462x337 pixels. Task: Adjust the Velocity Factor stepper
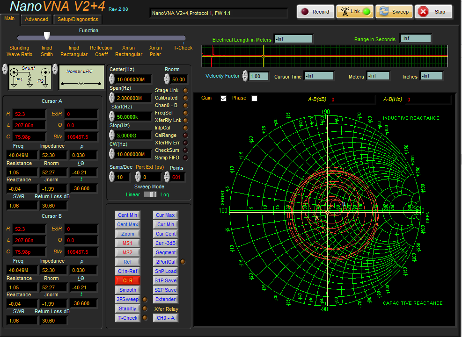click(x=245, y=76)
